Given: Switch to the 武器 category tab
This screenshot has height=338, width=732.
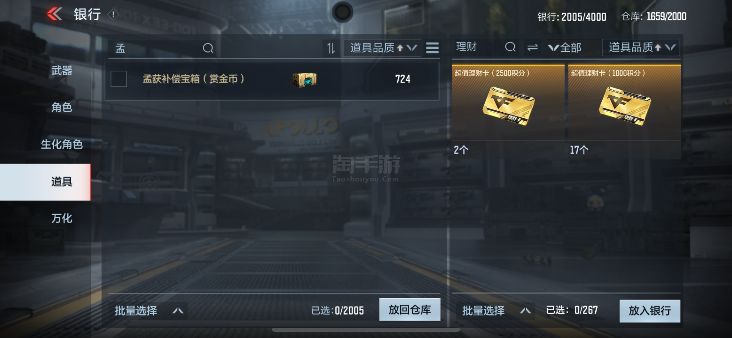Looking at the screenshot, I should click(x=62, y=70).
